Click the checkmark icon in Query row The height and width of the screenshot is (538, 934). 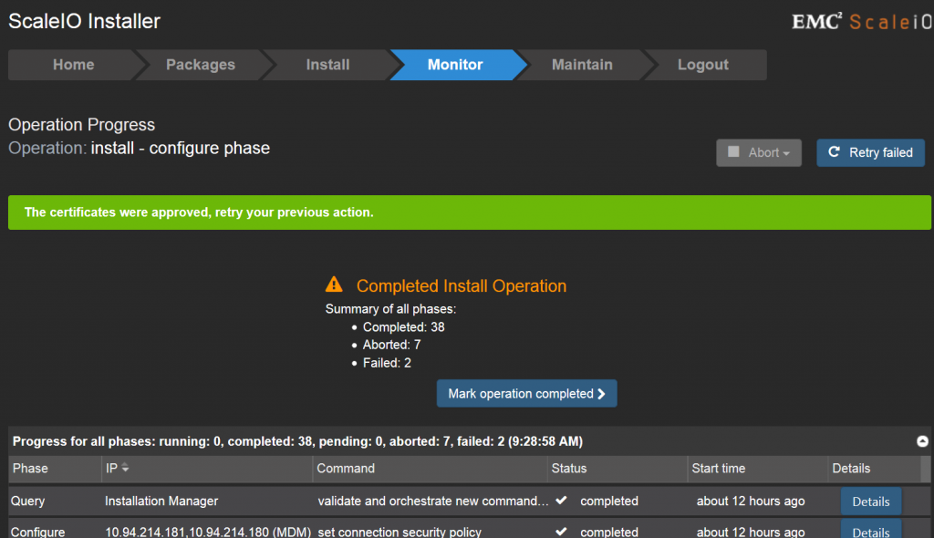pyautogui.click(x=561, y=501)
